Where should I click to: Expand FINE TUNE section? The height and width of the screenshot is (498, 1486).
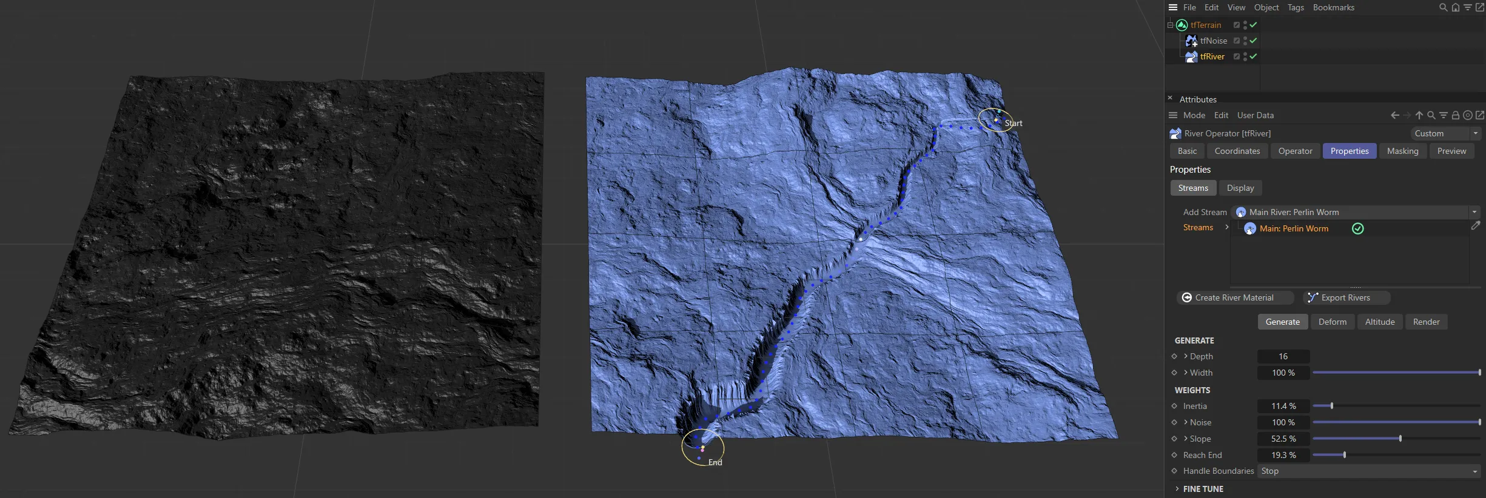[1177, 489]
